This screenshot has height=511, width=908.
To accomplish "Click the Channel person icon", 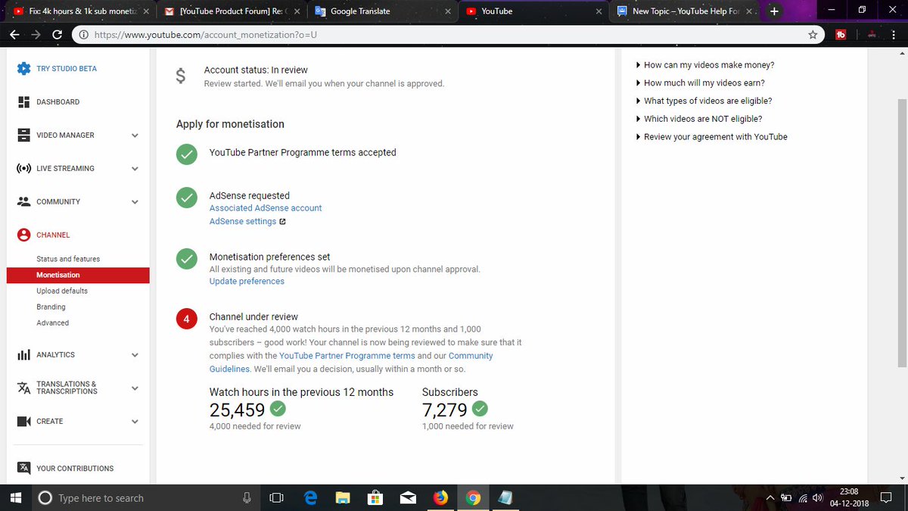I will tap(23, 235).
